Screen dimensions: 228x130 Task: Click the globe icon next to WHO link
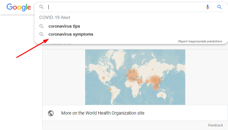point(51,113)
